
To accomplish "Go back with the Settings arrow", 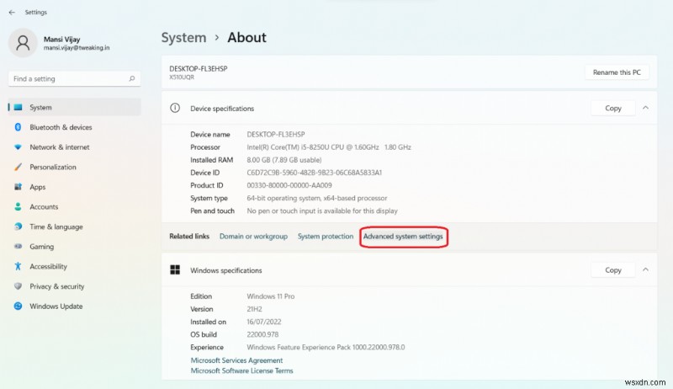I will tap(12, 13).
